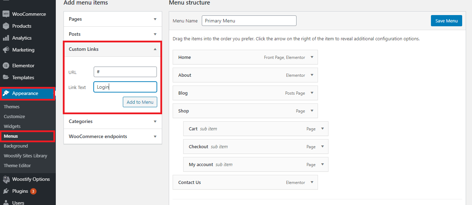This screenshot has width=472, height=205.
Task: Collapse the Custom Links panel
Action: [155, 49]
